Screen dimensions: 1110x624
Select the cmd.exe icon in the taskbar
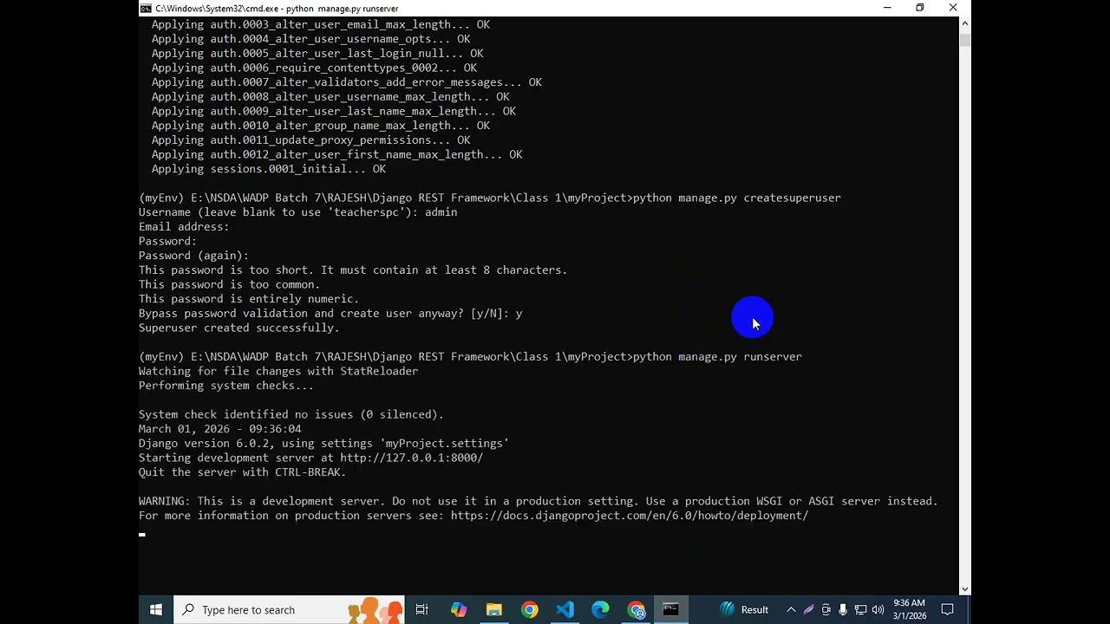pyautogui.click(x=671, y=609)
